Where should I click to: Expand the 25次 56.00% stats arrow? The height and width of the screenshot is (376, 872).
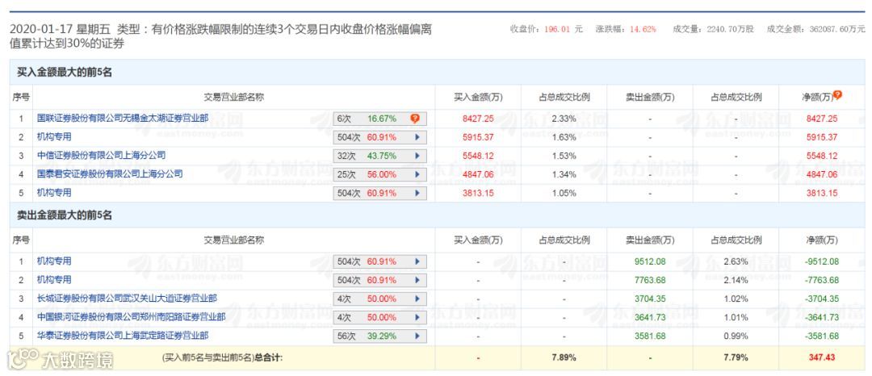[x=417, y=174]
